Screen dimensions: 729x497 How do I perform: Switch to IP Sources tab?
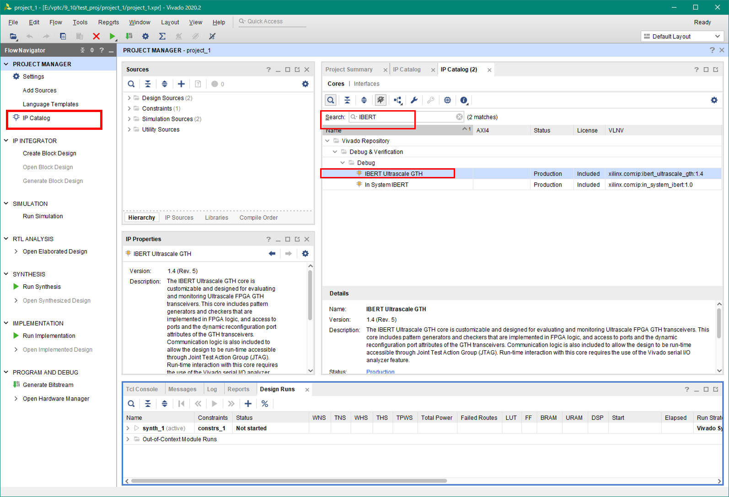(179, 218)
